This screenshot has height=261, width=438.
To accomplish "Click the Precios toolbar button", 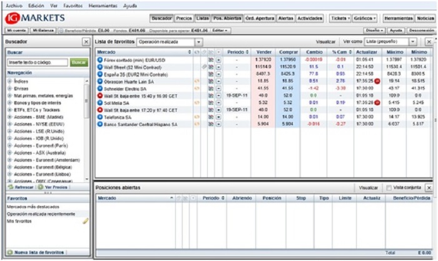I will tap(184, 18).
